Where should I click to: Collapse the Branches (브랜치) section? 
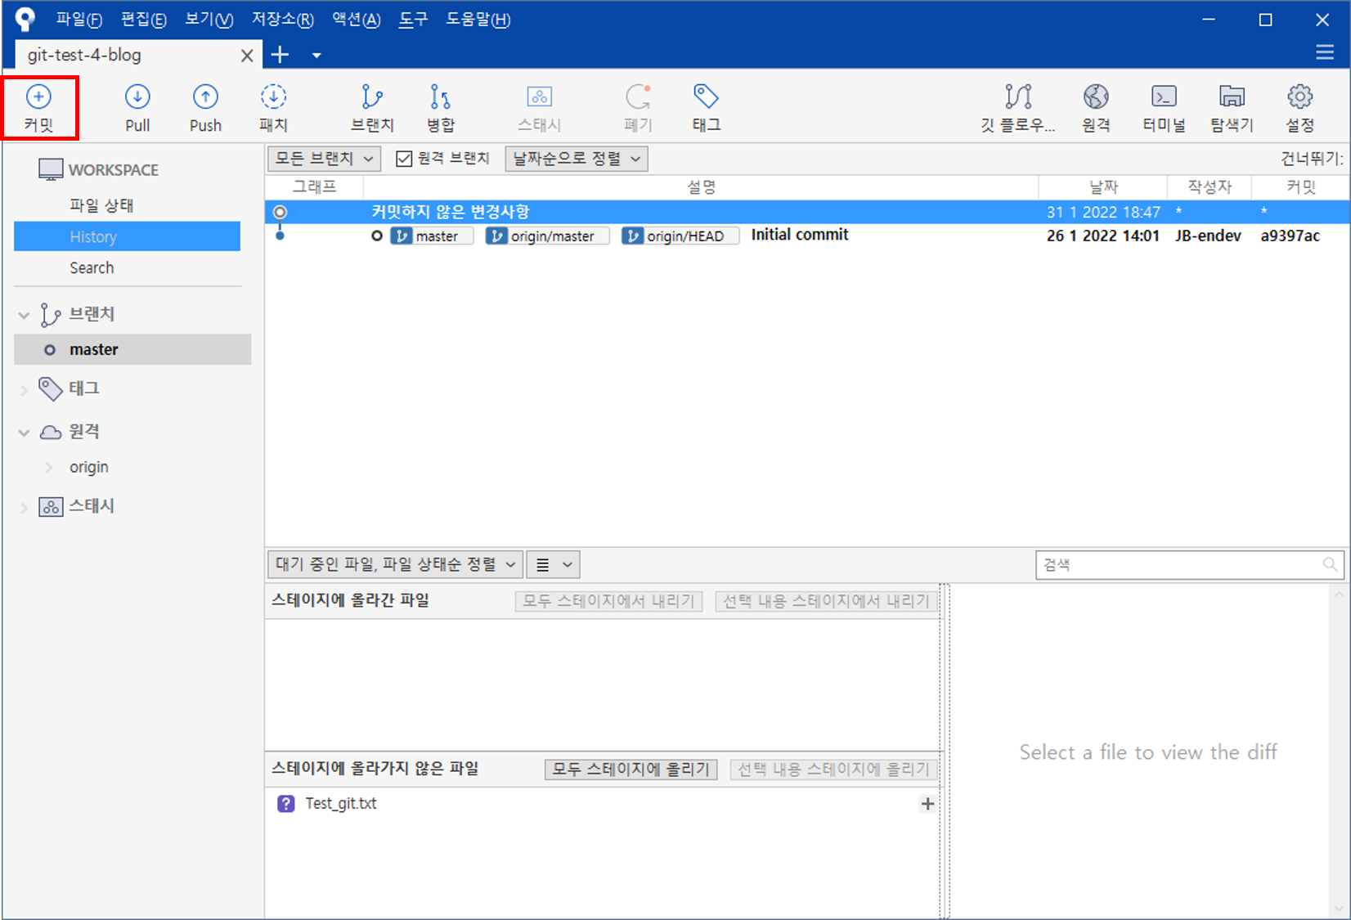24,315
